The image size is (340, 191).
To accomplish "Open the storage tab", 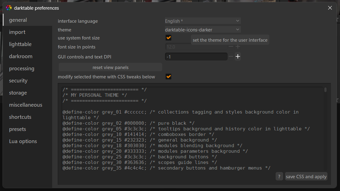I will point(28,93).
